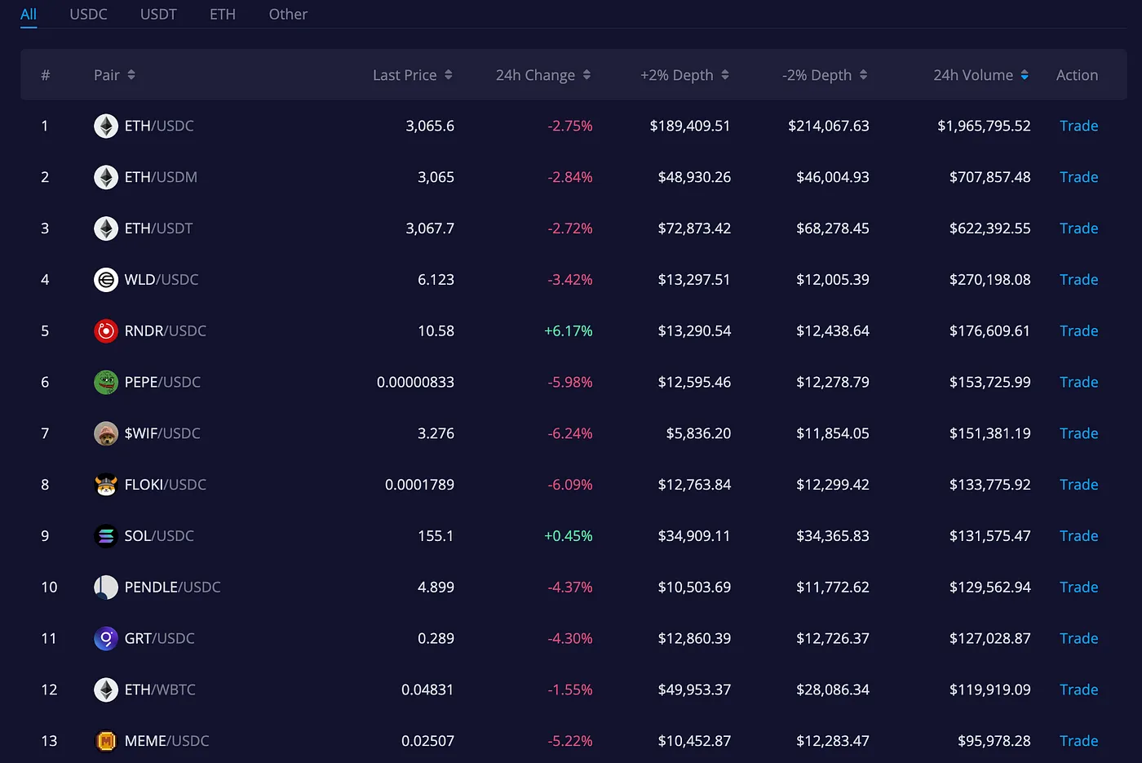Click the FLOKI/USDC pair name
This screenshot has width=1142, height=763.
pyautogui.click(x=166, y=485)
